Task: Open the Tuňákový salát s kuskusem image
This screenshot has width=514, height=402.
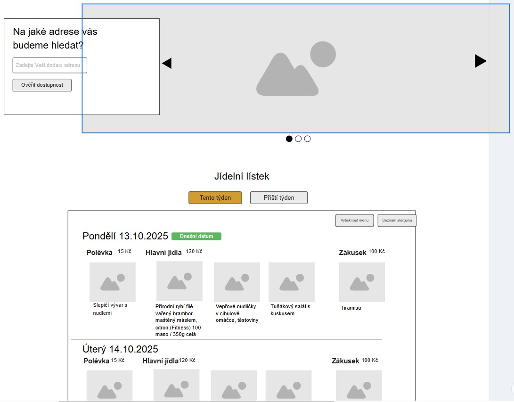Action: click(x=292, y=282)
